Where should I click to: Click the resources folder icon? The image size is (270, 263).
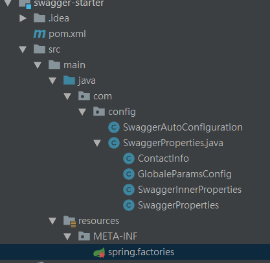(x=69, y=221)
